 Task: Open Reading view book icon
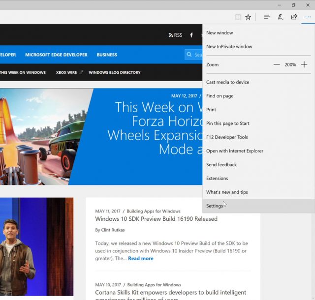coord(238,17)
